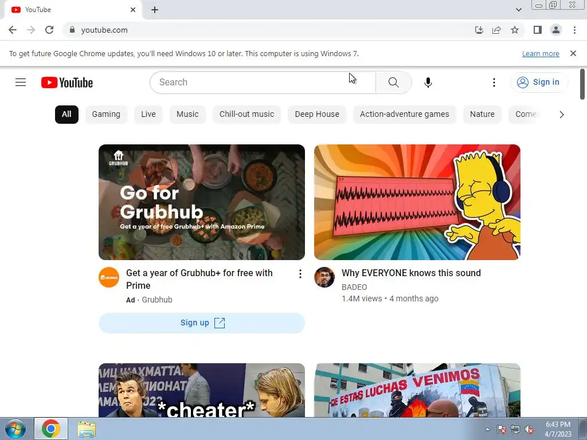Select the Gaming category chip
The image size is (587, 440).
[106, 115]
